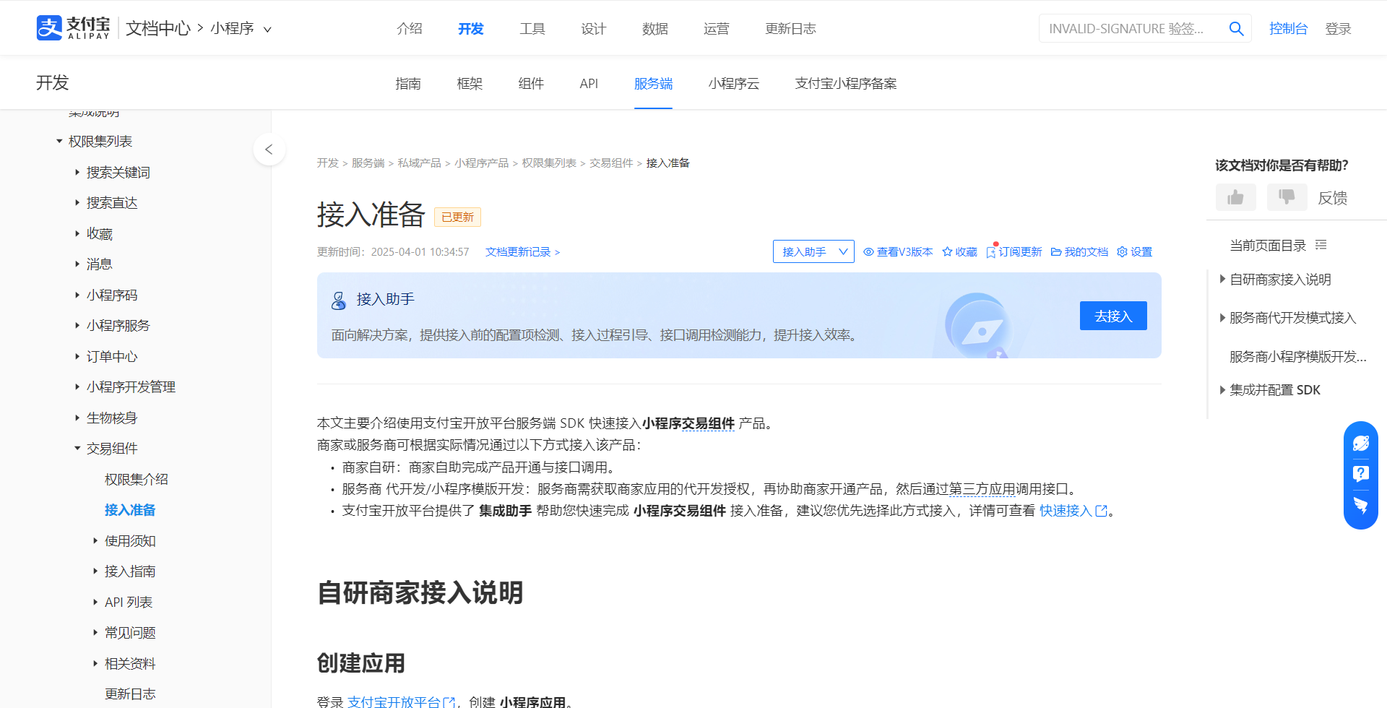Open 查看V3版本 eye link
This screenshot has height=708, width=1387.
coord(898,251)
